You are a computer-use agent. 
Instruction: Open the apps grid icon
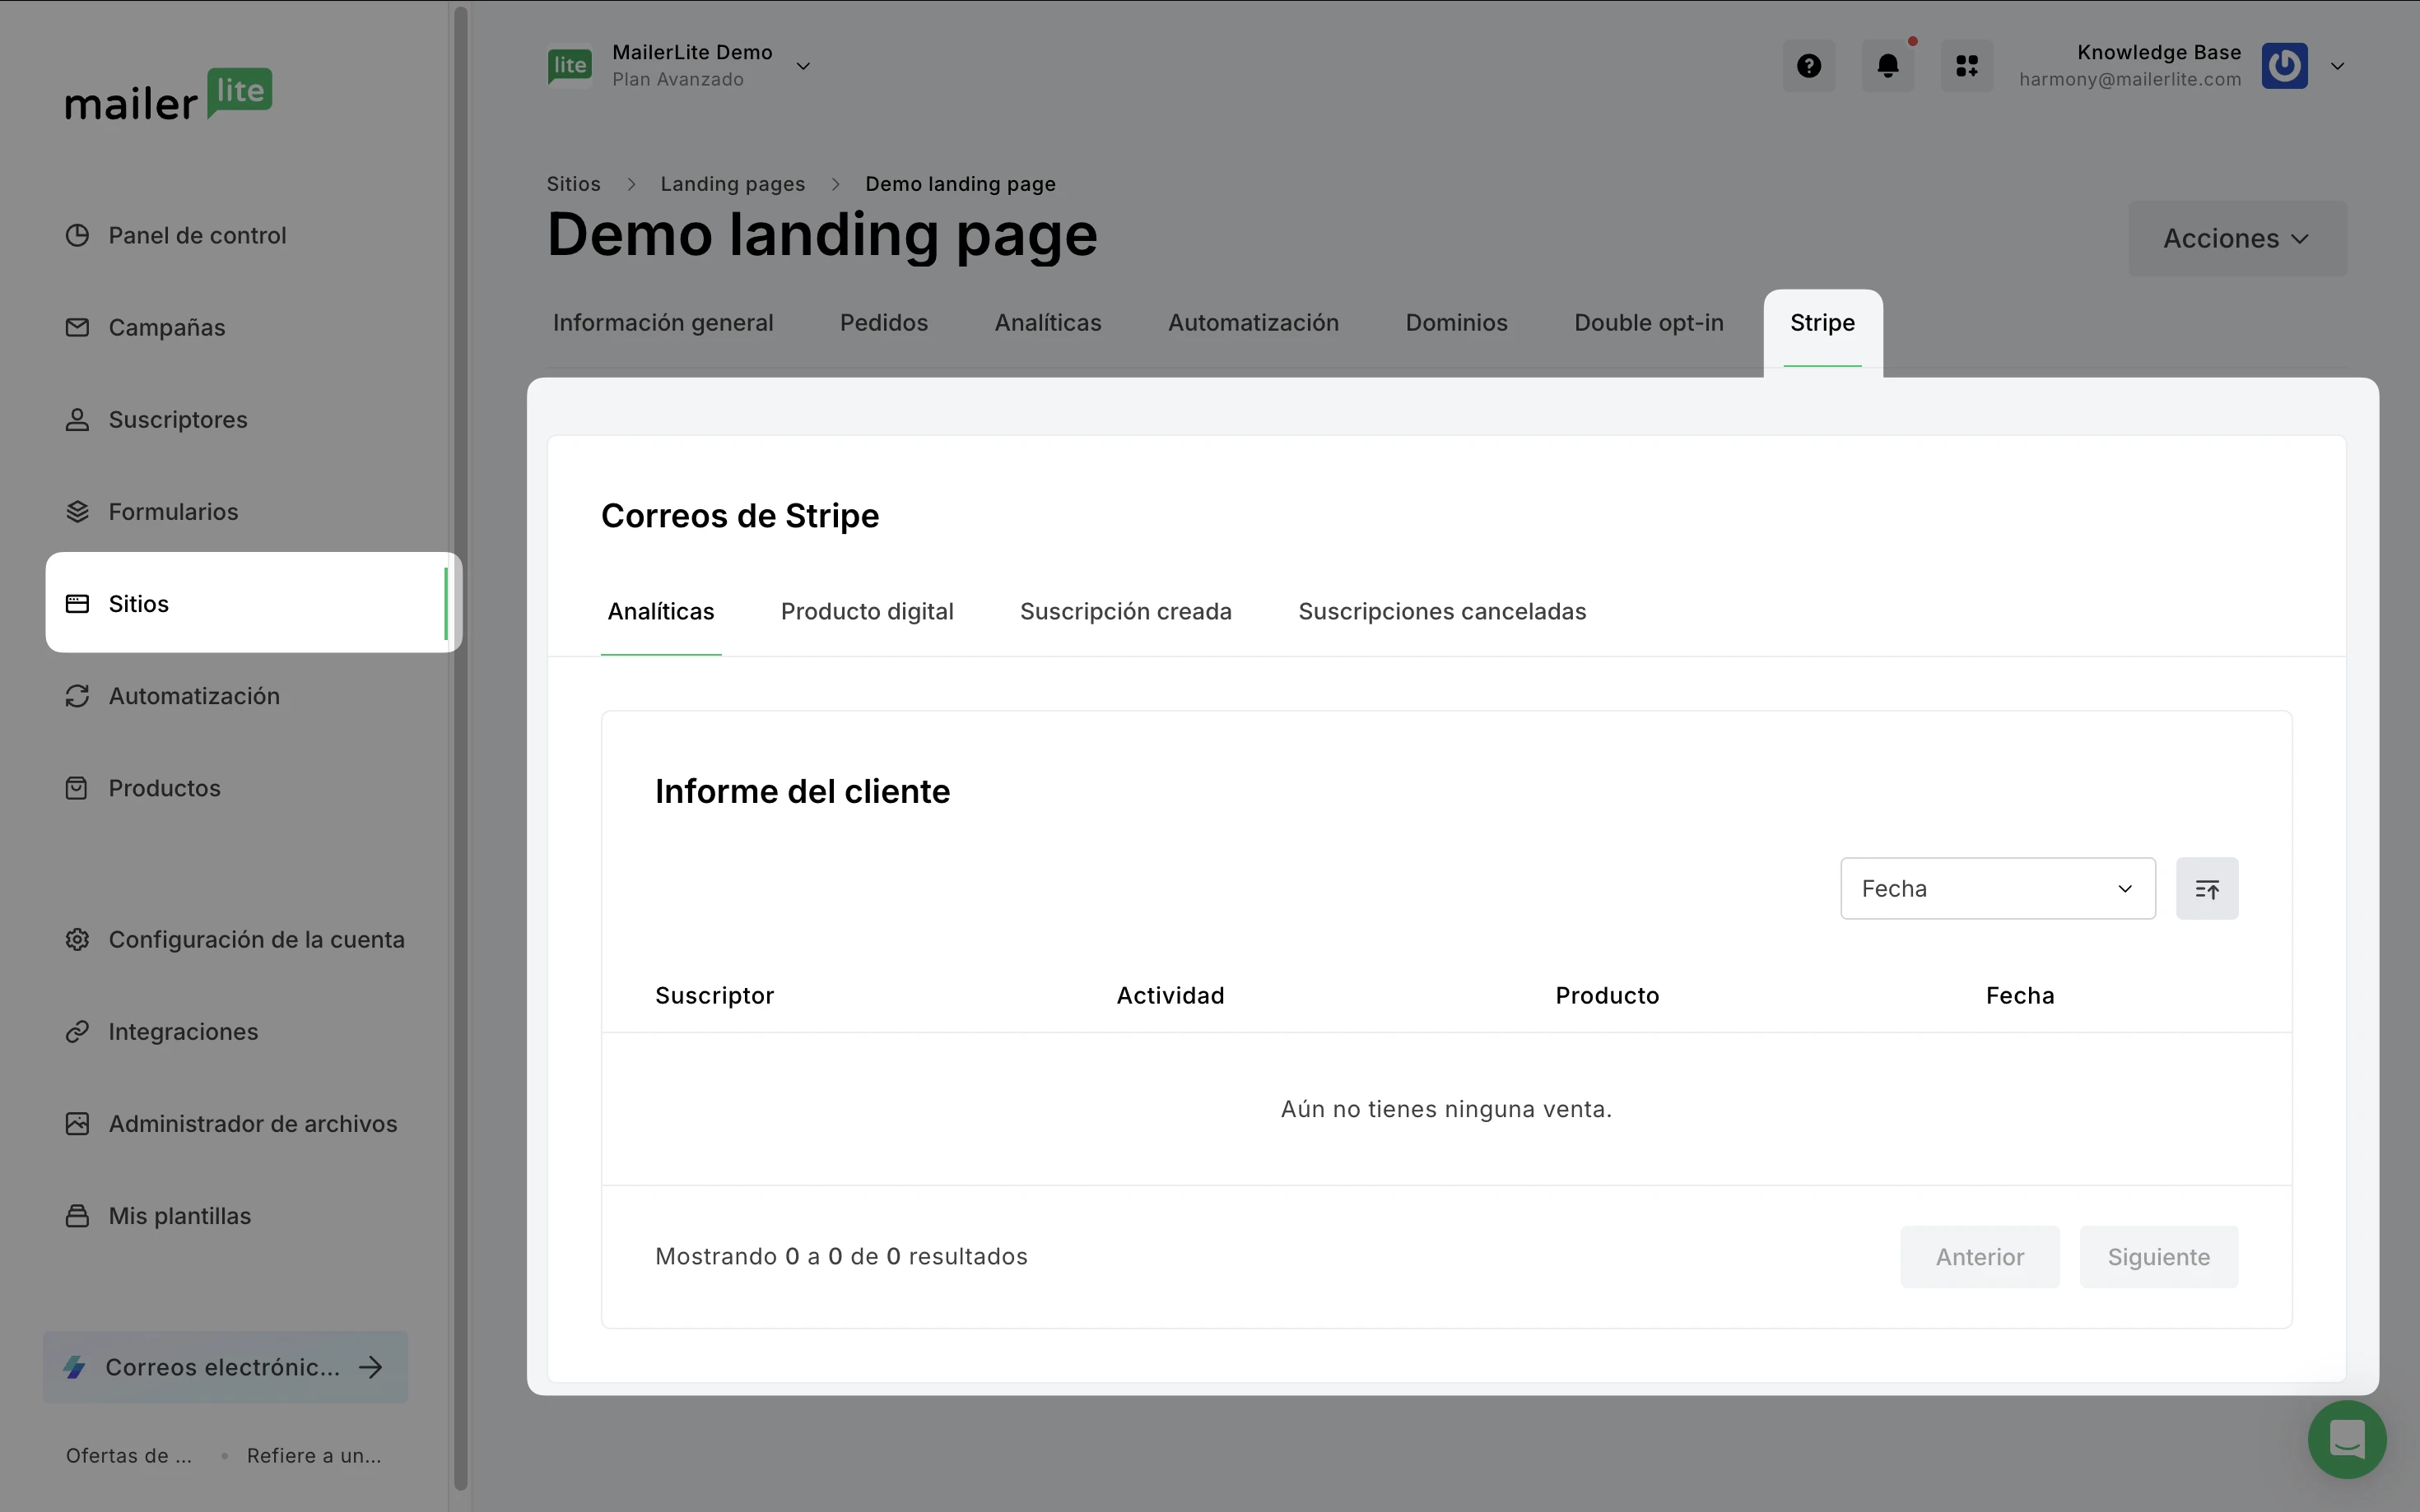[x=1966, y=66]
